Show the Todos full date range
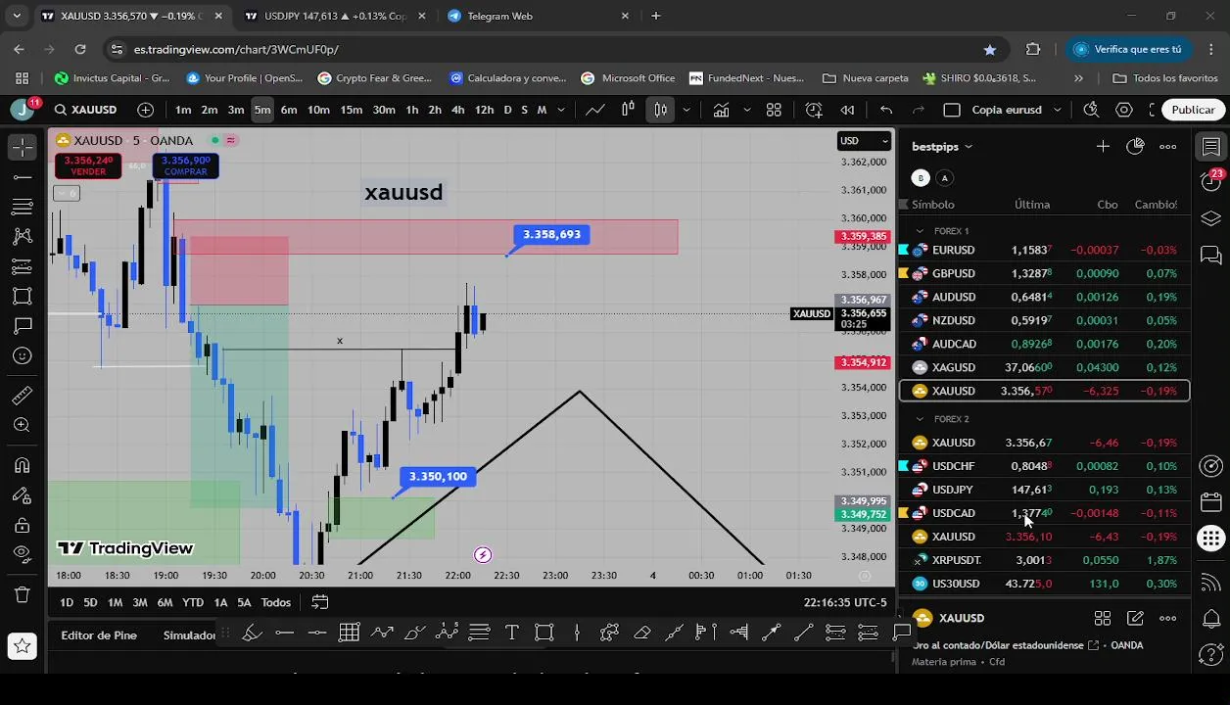This screenshot has height=705, width=1230. point(275,602)
